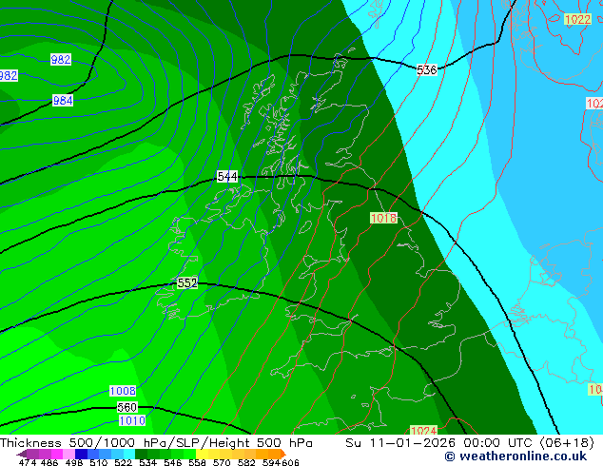Click the 560 height contour label

pos(126,407)
